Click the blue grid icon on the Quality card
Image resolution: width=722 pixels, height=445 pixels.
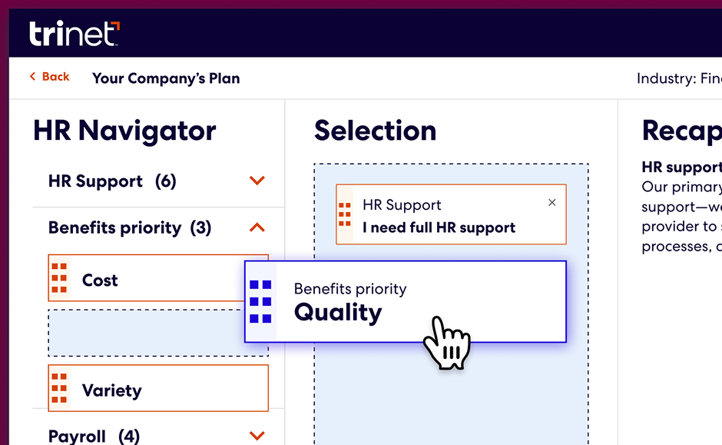tap(260, 302)
